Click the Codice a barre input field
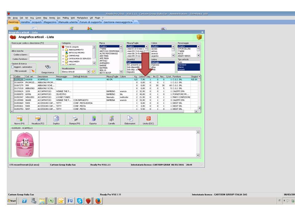Image resolution: width=295 pixels, height=221 pixels. 43,55
